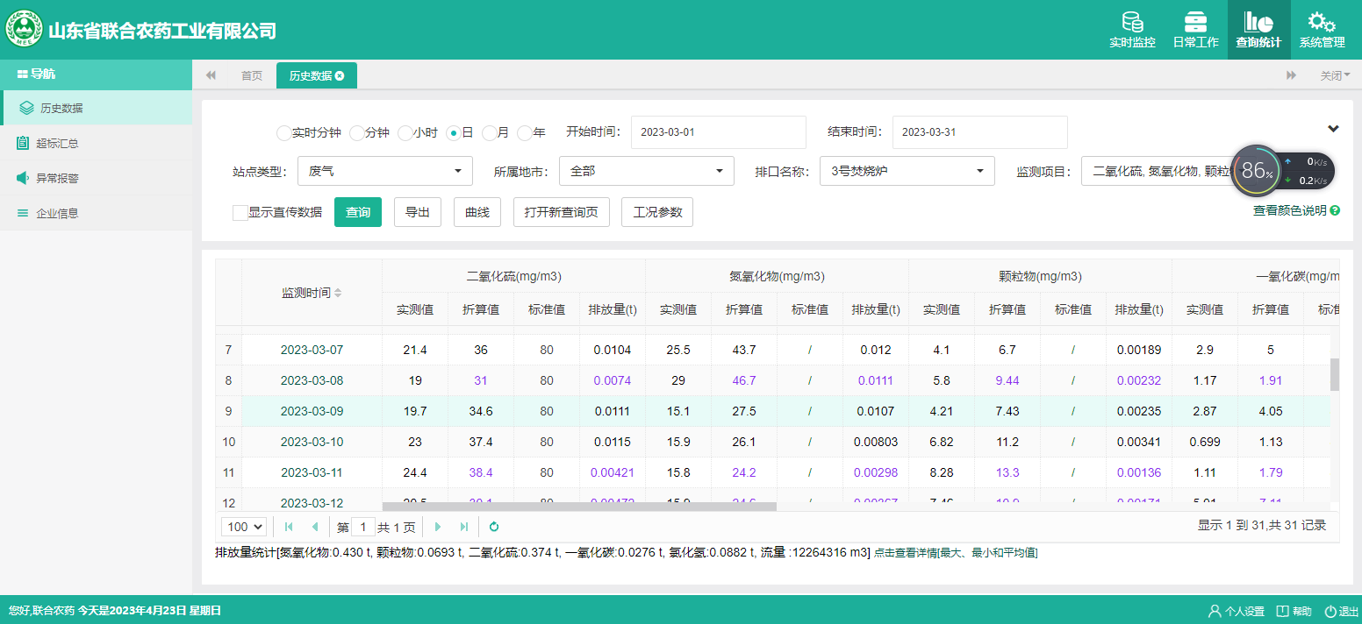Viewport: 1362px width, 624px height.
Task: Select the row dated 2023-03-11
Action: [772, 472]
